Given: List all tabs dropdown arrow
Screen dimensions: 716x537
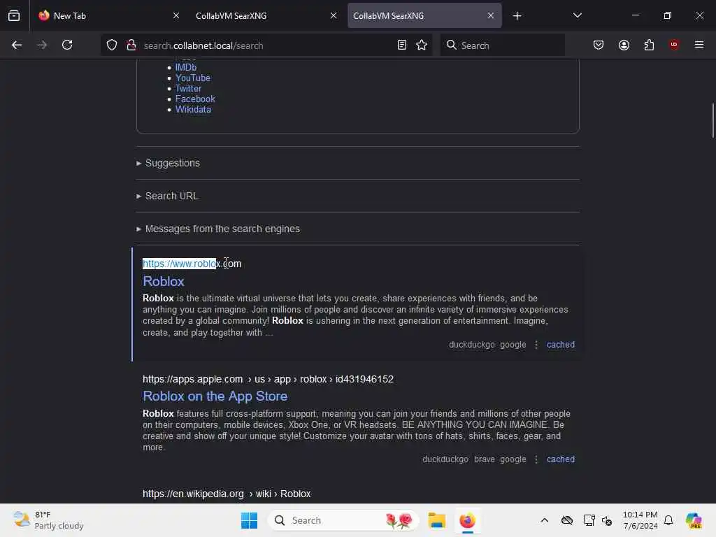Looking at the screenshot, I should [x=577, y=15].
